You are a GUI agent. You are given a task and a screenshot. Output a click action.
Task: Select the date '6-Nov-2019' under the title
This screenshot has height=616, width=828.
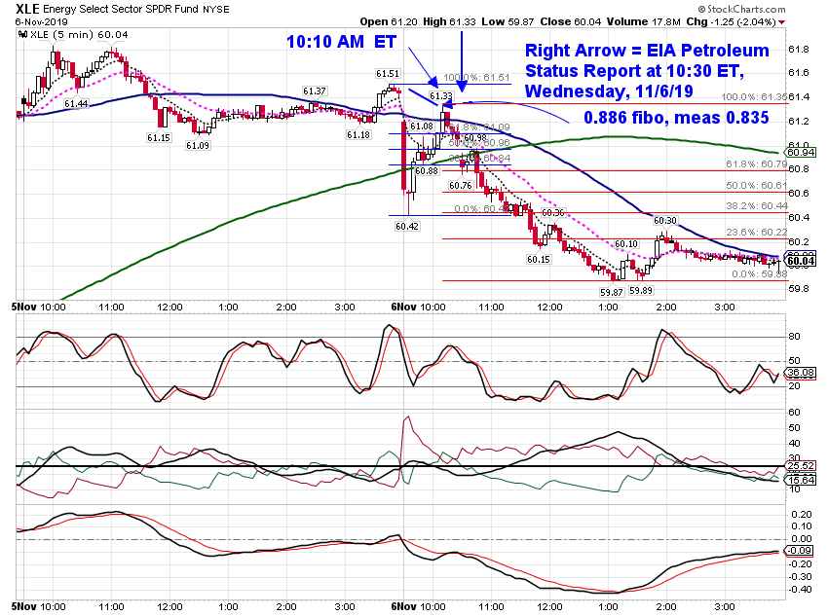tap(41, 21)
